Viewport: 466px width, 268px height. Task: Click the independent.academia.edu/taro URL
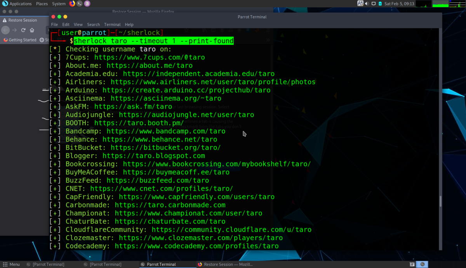[199, 74]
